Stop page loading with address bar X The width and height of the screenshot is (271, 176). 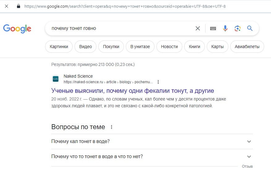[6, 6]
